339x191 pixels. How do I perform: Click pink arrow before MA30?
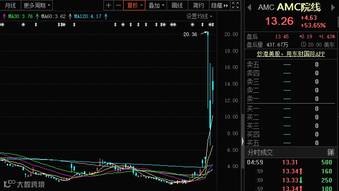pyautogui.click(x=4, y=16)
